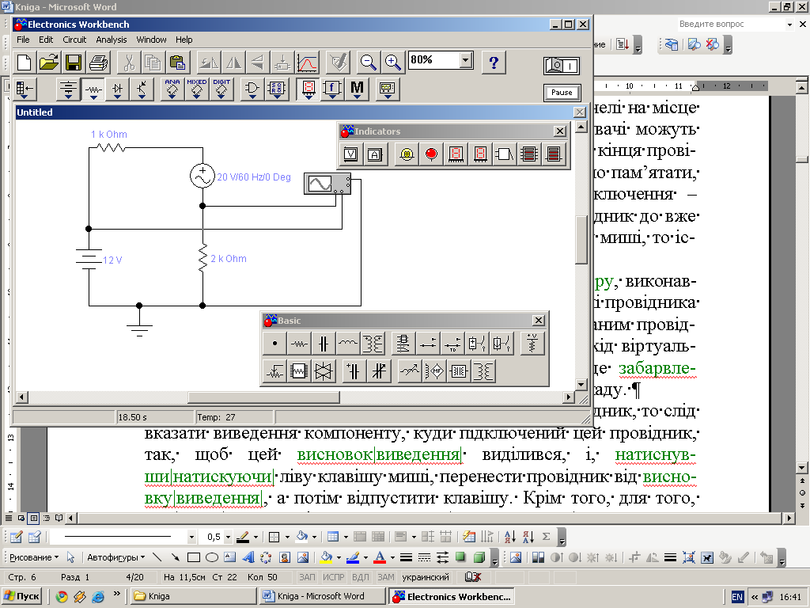The image size is (810, 608).
Task: Click the Copy icon in Workbench toolbar
Action: coord(153,63)
